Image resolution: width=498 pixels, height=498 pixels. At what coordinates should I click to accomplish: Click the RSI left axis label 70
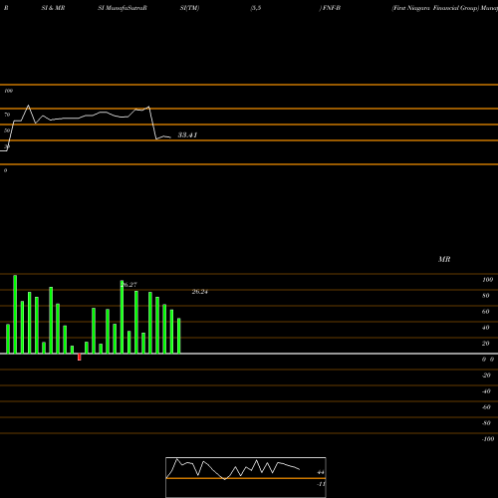[7, 115]
